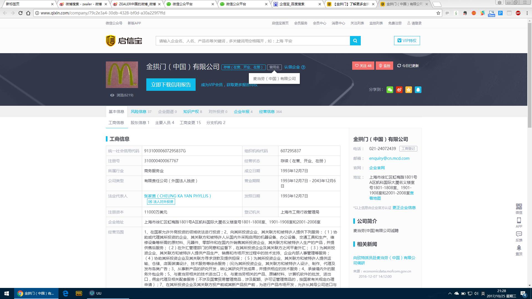Toggle monitoring with 监控 button
The image size is (532, 299).
(x=384, y=66)
